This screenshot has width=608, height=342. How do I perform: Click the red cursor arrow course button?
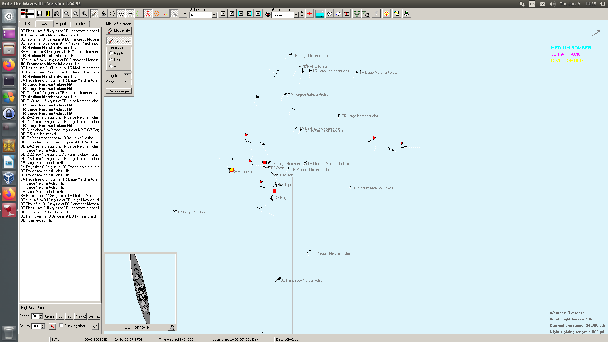tap(52, 326)
